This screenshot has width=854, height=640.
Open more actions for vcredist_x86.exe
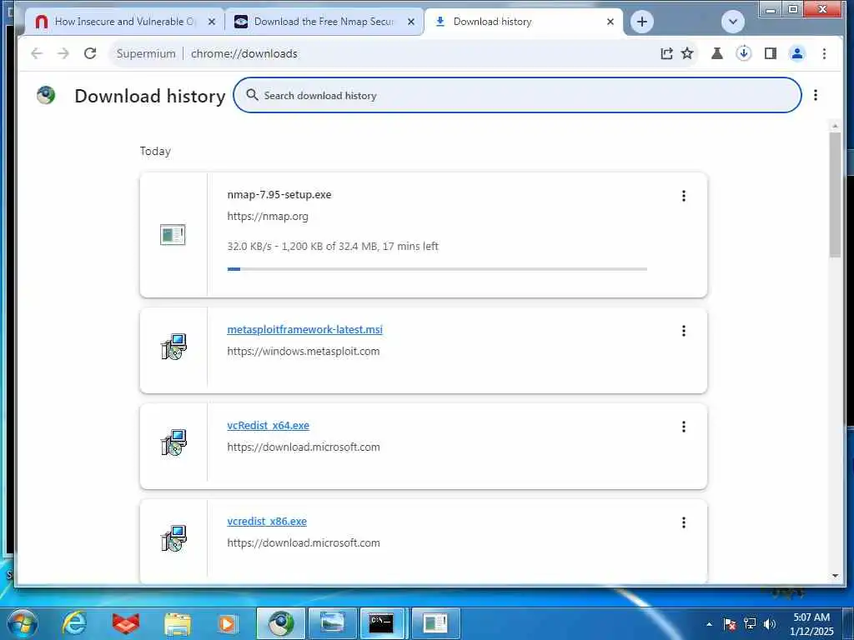(x=684, y=522)
